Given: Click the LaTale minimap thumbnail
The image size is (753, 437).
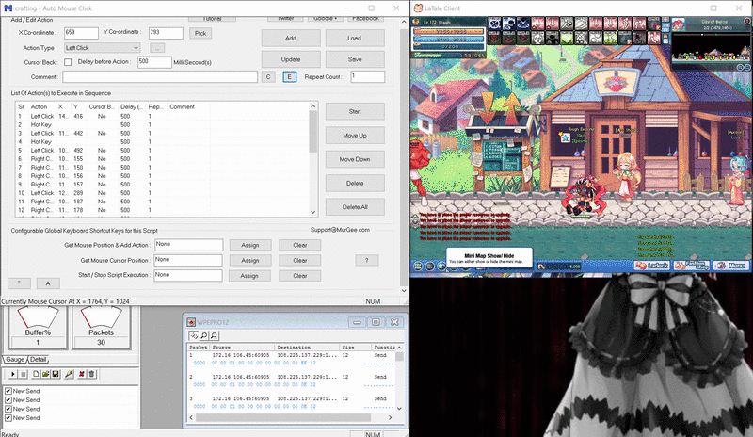Looking at the screenshot, I should click(x=711, y=48).
